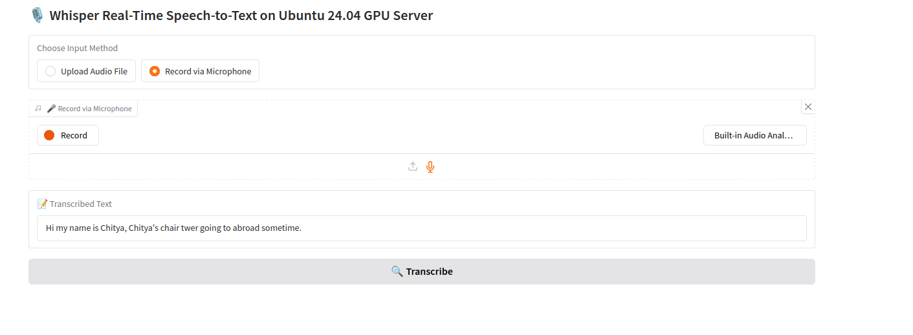Close the audio recorder with the X
This screenshot has height=335, width=913.
(x=808, y=107)
